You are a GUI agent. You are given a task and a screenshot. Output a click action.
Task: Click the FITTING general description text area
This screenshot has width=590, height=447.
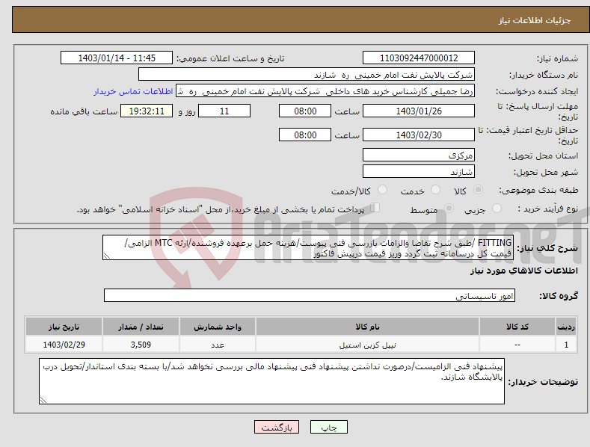tap(308, 247)
